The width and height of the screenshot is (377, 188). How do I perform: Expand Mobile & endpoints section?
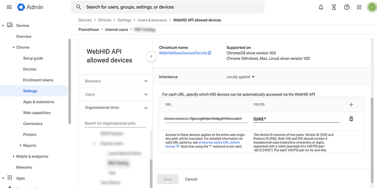point(14,156)
